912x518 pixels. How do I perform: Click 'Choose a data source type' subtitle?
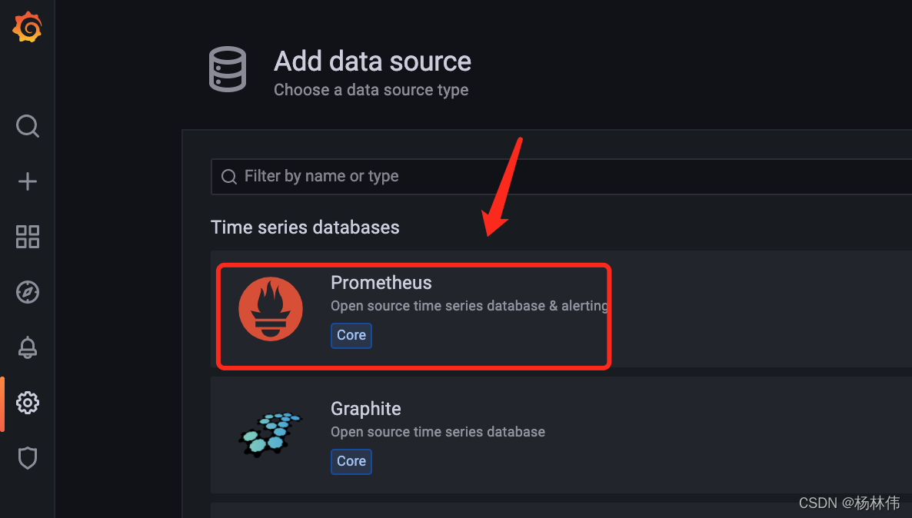click(371, 90)
